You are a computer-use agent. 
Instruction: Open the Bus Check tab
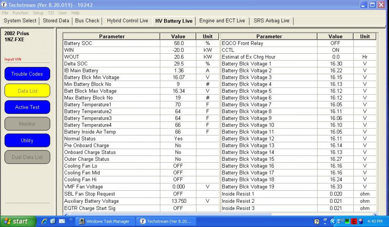(x=87, y=21)
